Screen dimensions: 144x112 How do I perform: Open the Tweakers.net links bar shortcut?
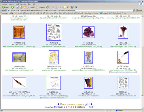coord(68,13)
